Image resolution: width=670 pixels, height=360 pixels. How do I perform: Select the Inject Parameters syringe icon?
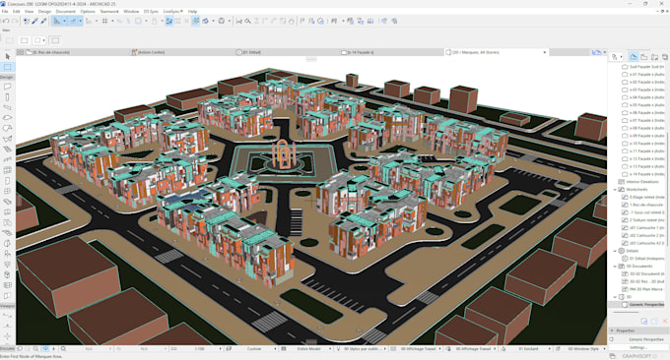[43, 21]
